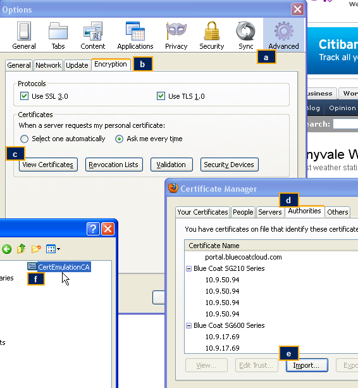Select the first 10.9.50.94 certificate row
Screen dimensions: 358x388
click(222, 280)
